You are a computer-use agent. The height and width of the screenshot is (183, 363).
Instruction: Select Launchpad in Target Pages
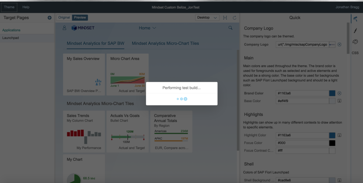pos(27,38)
